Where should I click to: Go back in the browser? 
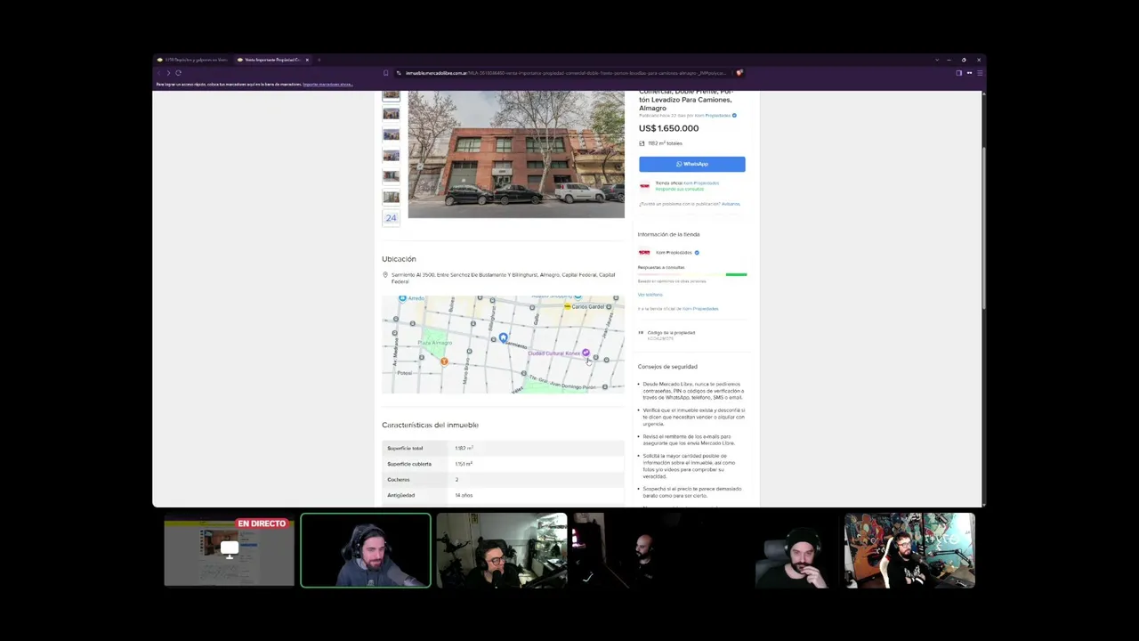pyautogui.click(x=158, y=73)
